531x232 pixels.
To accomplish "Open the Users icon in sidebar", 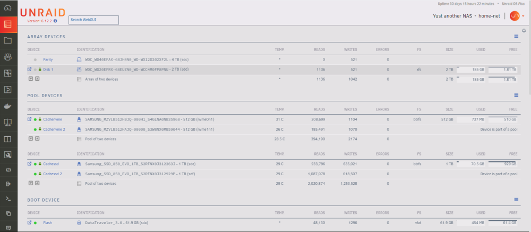I will 8,57.
